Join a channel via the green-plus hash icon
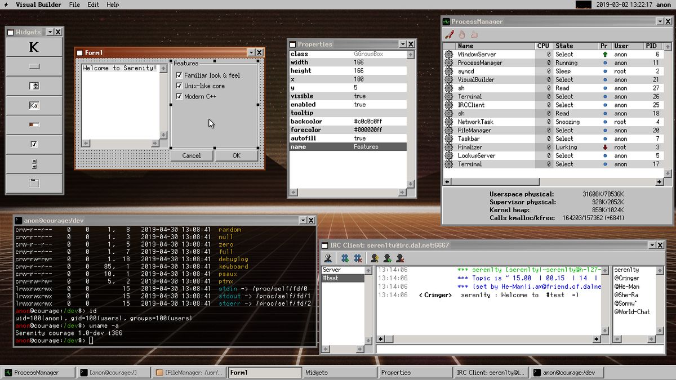The height and width of the screenshot is (380, 676). tap(344, 258)
